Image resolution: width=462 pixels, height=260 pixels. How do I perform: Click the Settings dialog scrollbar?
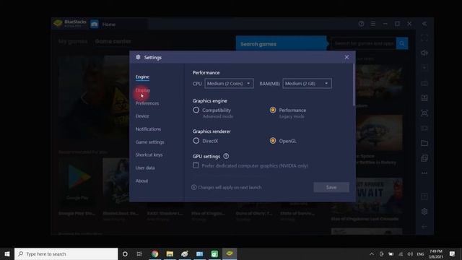[x=354, y=85]
